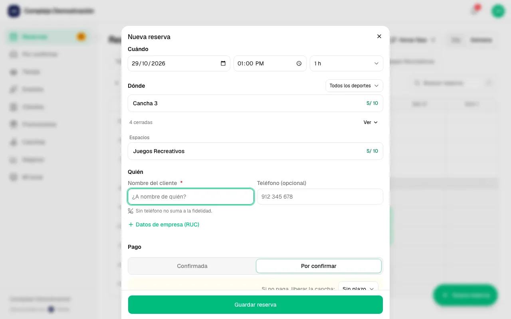Expand the 4 cerradas list with Ver
511x319 pixels.
tap(370, 122)
